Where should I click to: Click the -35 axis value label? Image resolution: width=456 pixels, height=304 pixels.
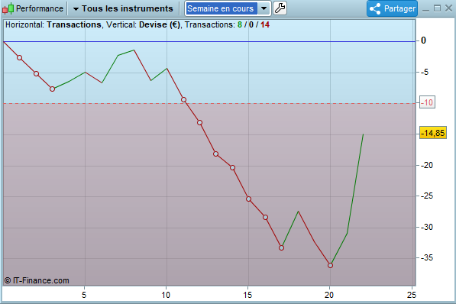coord(427,257)
